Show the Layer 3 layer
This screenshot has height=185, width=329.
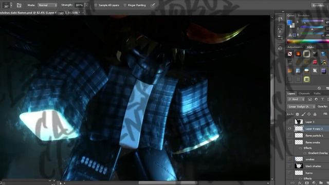click(289, 122)
